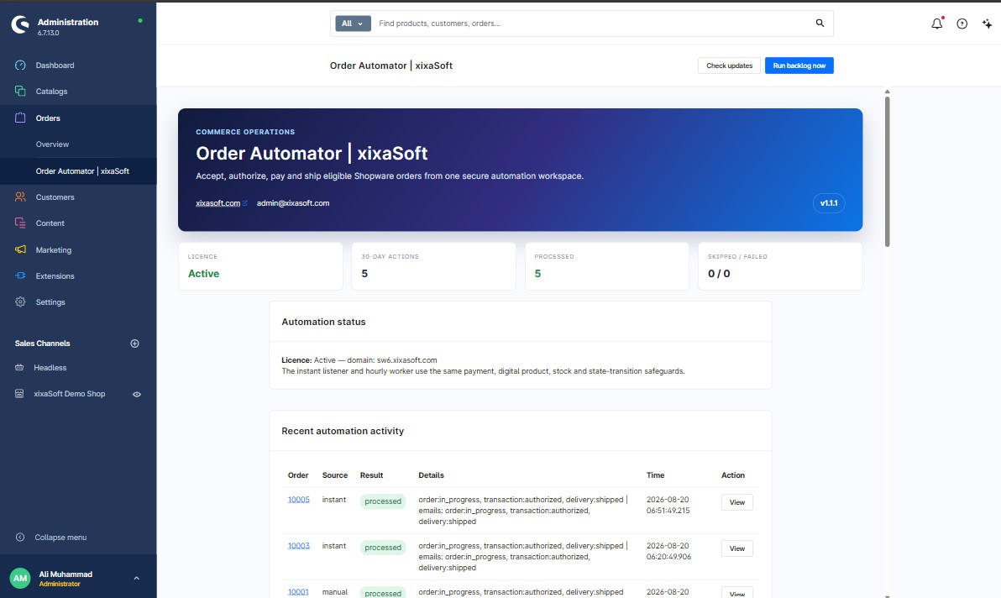The height and width of the screenshot is (598, 1001).
Task: Click manual source cell for order 10001
Action: 334,591
